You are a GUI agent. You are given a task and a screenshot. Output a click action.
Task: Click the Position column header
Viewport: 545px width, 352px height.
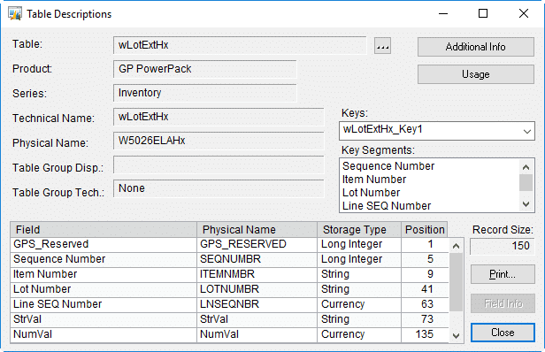(x=425, y=230)
